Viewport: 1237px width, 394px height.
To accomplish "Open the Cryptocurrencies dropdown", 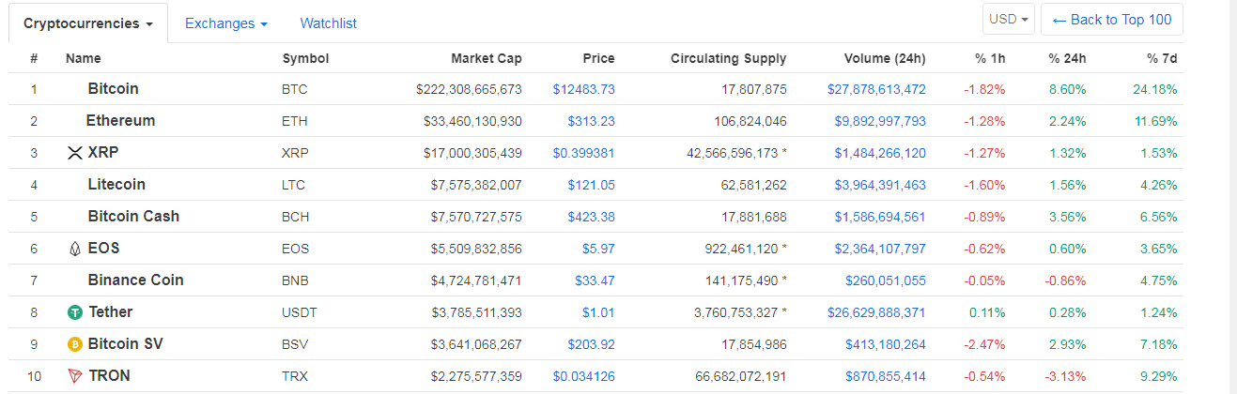I will 88,23.
